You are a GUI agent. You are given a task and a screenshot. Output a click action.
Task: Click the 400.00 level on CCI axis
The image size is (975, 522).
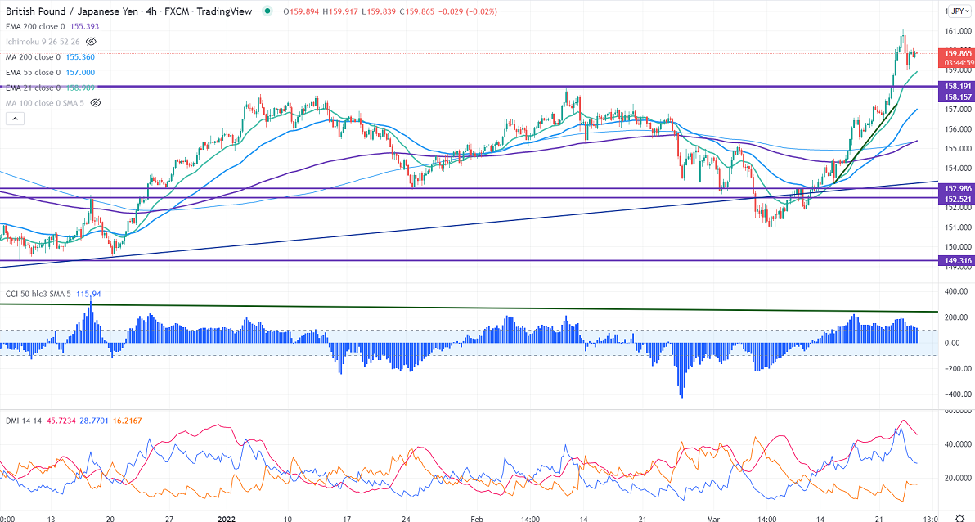point(956,292)
